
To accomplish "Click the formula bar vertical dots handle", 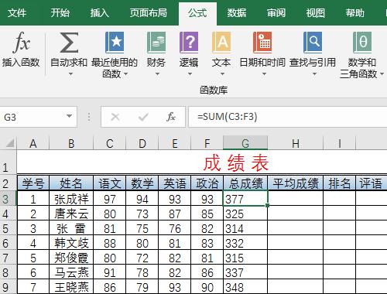I will 89,117.
